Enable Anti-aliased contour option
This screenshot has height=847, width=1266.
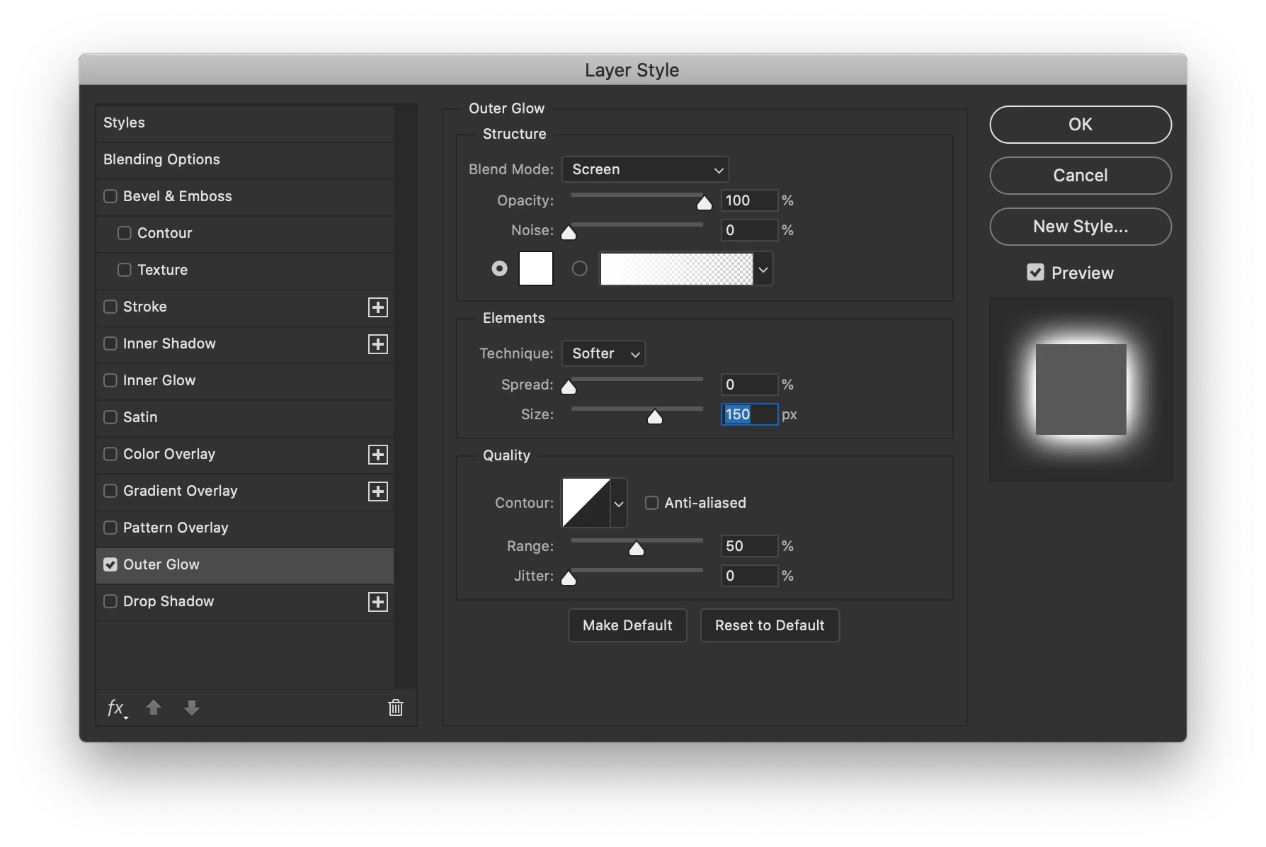(651, 503)
